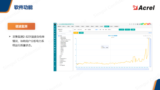Click the wrench icon at the sidebar bottom
The height and width of the screenshot is (90, 160).
[55, 66]
